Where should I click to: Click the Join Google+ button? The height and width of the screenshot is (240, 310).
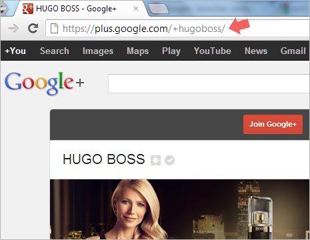click(273, 124)
